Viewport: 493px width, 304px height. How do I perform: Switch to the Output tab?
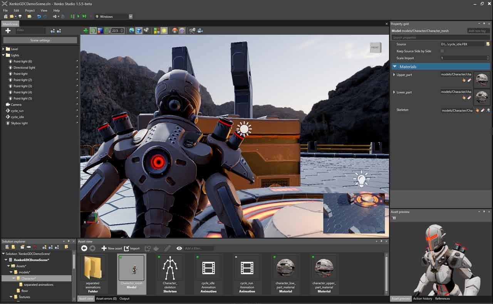(x=124, y=298)
